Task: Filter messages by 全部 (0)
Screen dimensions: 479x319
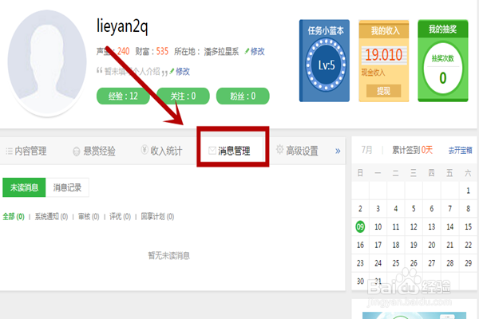Action: tap(14, 217)
